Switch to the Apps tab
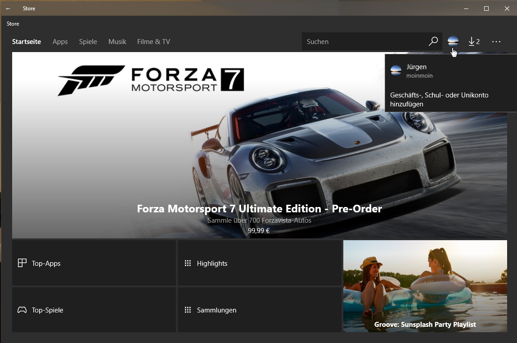The width and height of the screenshot is (517, 343). [60, 42]
